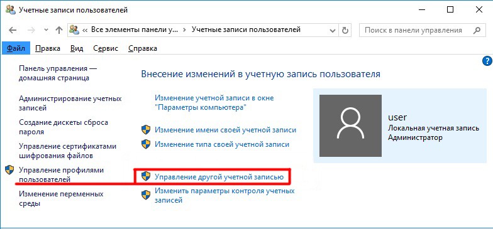The height and width of the screenshot is (229, 493).
Task: Open Администрирование учетных записей
Action: (x=70, y=103)
